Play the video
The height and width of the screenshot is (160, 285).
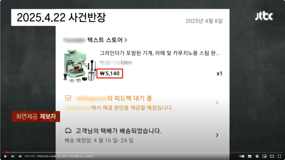tap(5, 156)
